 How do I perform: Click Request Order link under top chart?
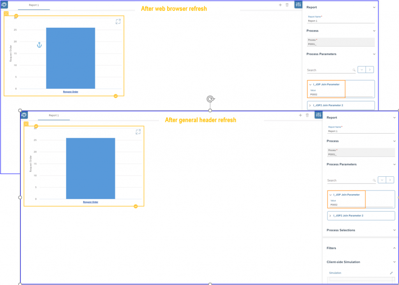(71, 92)
